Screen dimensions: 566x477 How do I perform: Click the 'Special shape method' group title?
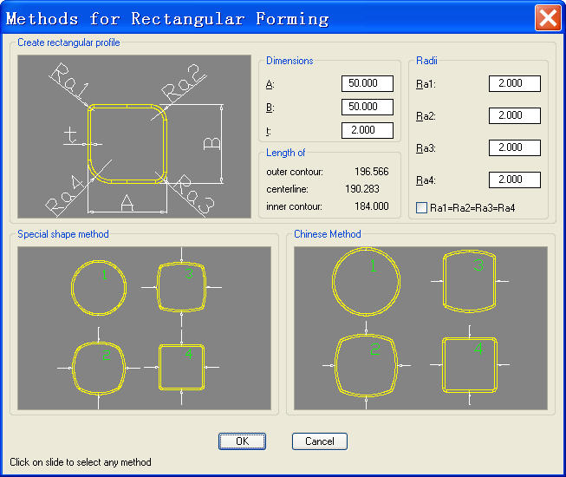point(63,234)
